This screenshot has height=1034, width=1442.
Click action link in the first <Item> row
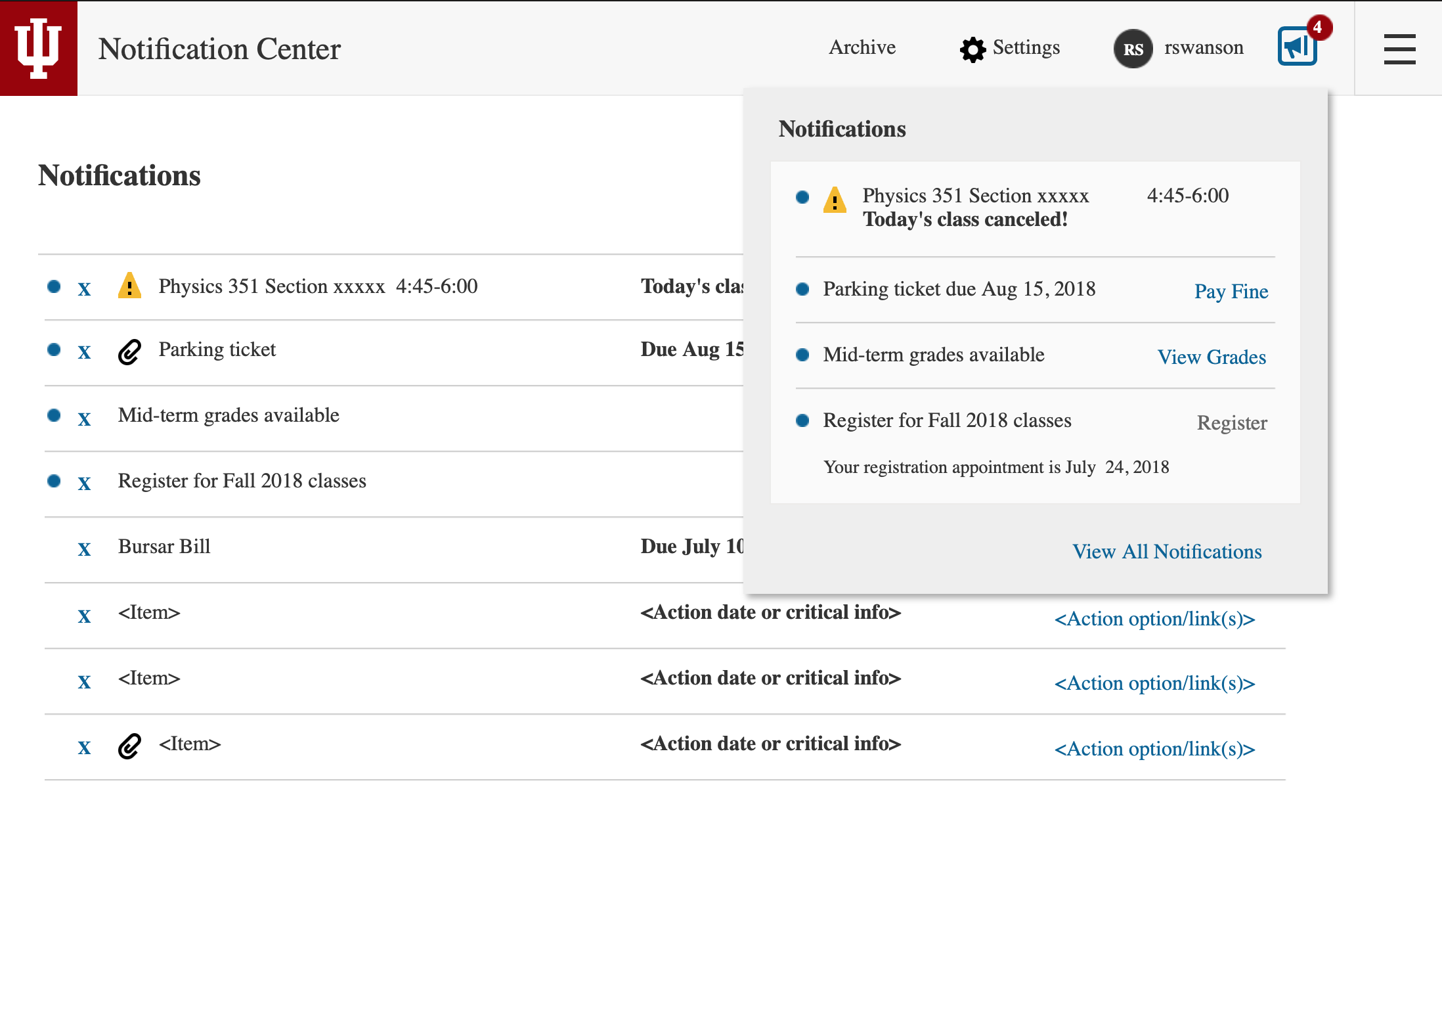pos(1154,618)
